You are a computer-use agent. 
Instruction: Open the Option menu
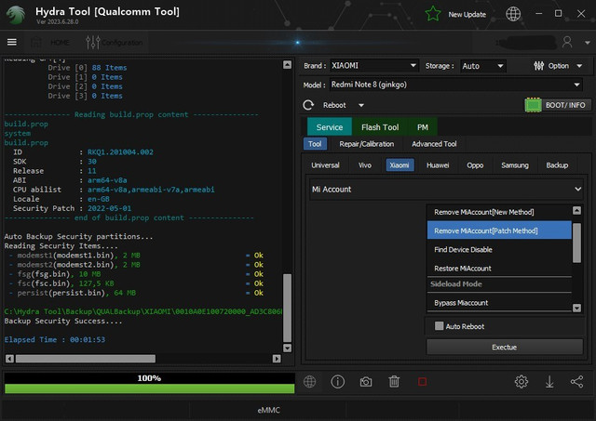558,66
